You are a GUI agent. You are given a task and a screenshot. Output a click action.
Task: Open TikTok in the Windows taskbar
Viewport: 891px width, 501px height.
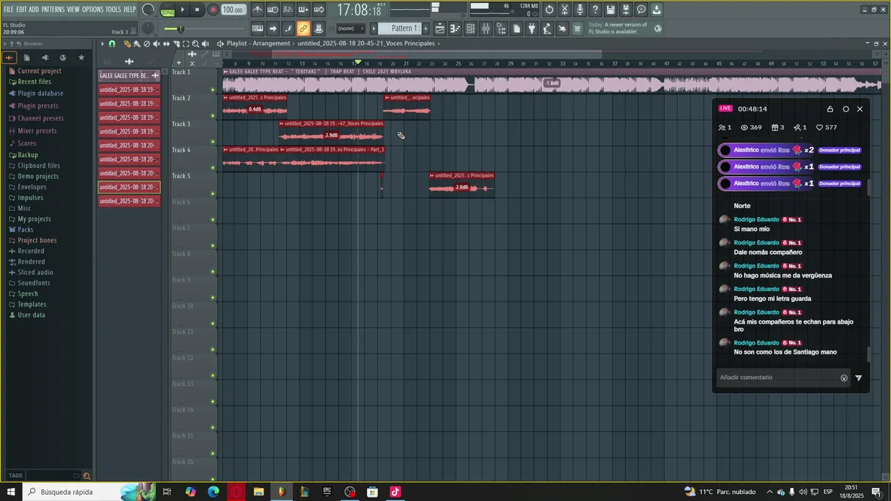coord(395,492)
